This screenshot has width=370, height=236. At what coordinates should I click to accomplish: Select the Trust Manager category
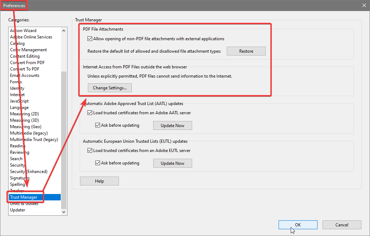(25, 197)
